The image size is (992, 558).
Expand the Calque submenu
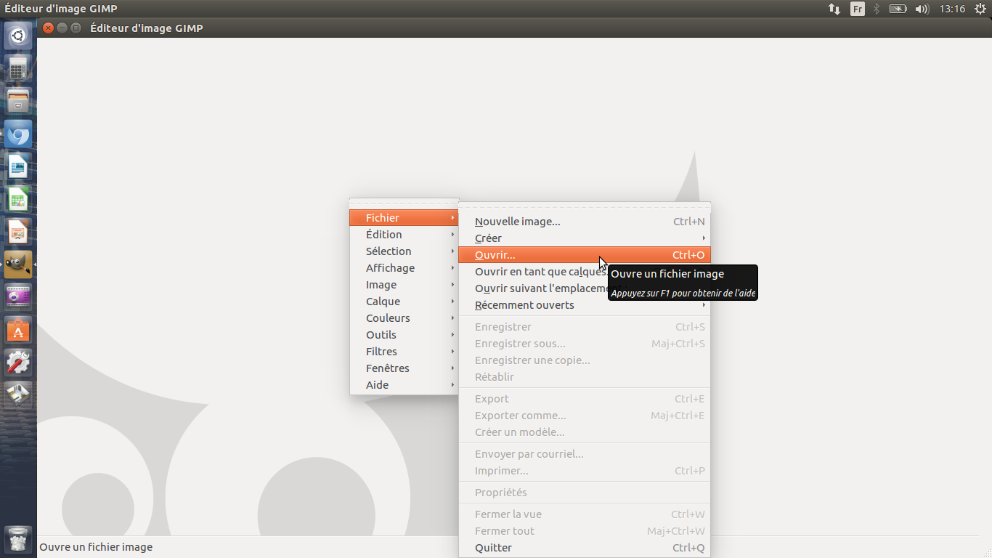click(404, 302)
